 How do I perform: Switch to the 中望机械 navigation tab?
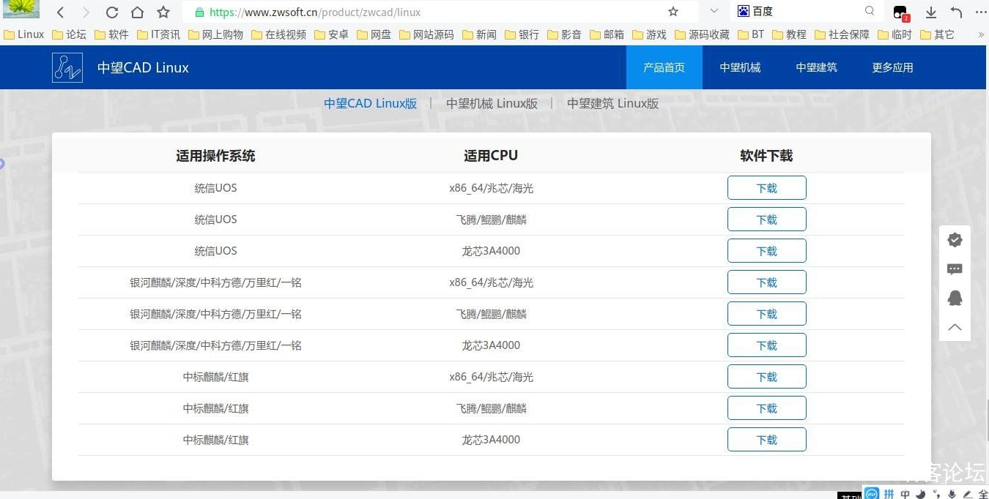pyautogui.click(x=740, y=67)
